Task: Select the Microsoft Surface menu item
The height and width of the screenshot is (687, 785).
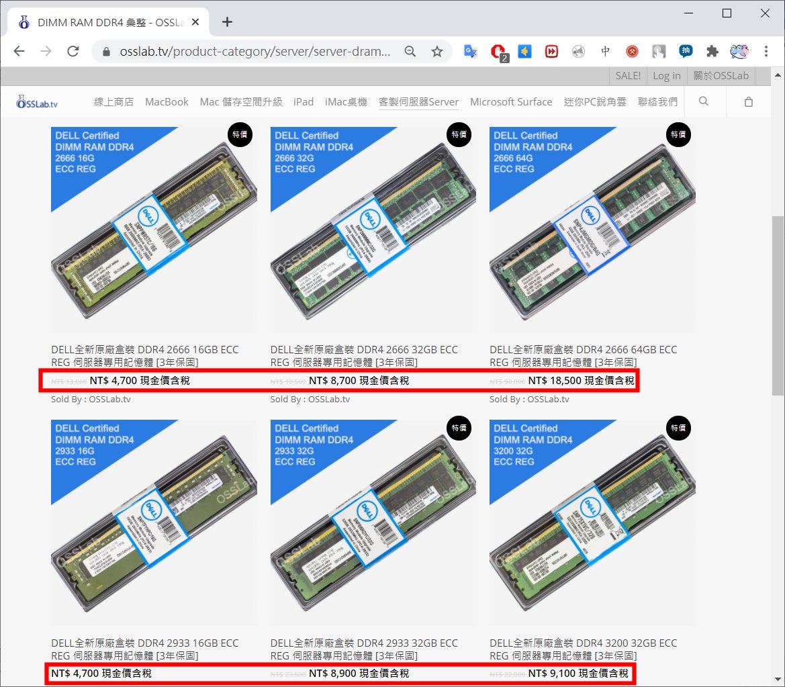Action: click(511, 102)
